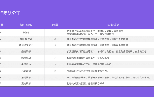This screenshot has height=97, width=154.
Task: Click description starting 项目策划团队统筹
Action: pyautogui.click(x=109, y=78)
